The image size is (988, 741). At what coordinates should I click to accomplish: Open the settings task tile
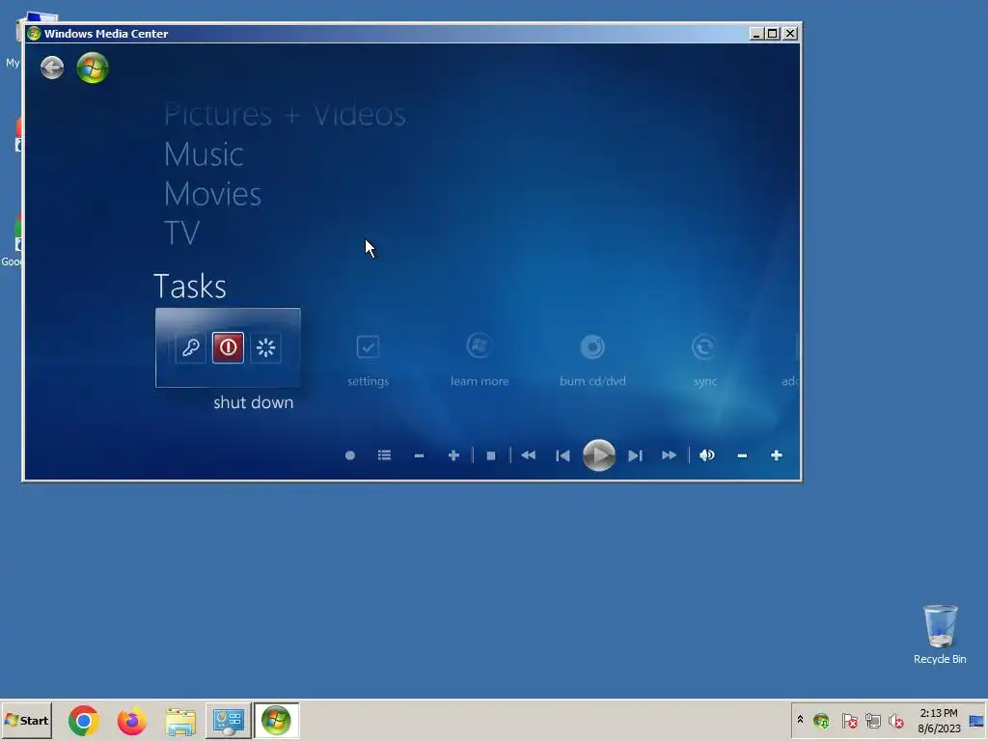[x=368, y=360]
